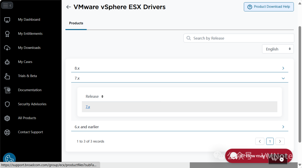The width and height of the screenshot is (302, 168).
Task: Click the Product Download Help button
Action: click(269, 7)
